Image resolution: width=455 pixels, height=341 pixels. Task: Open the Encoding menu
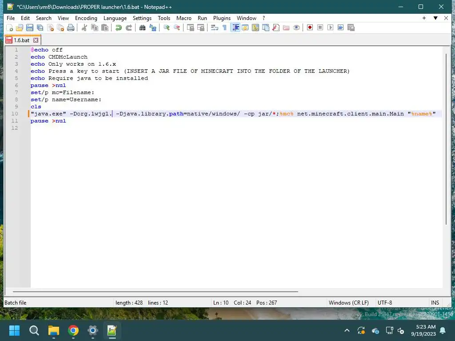86,18
